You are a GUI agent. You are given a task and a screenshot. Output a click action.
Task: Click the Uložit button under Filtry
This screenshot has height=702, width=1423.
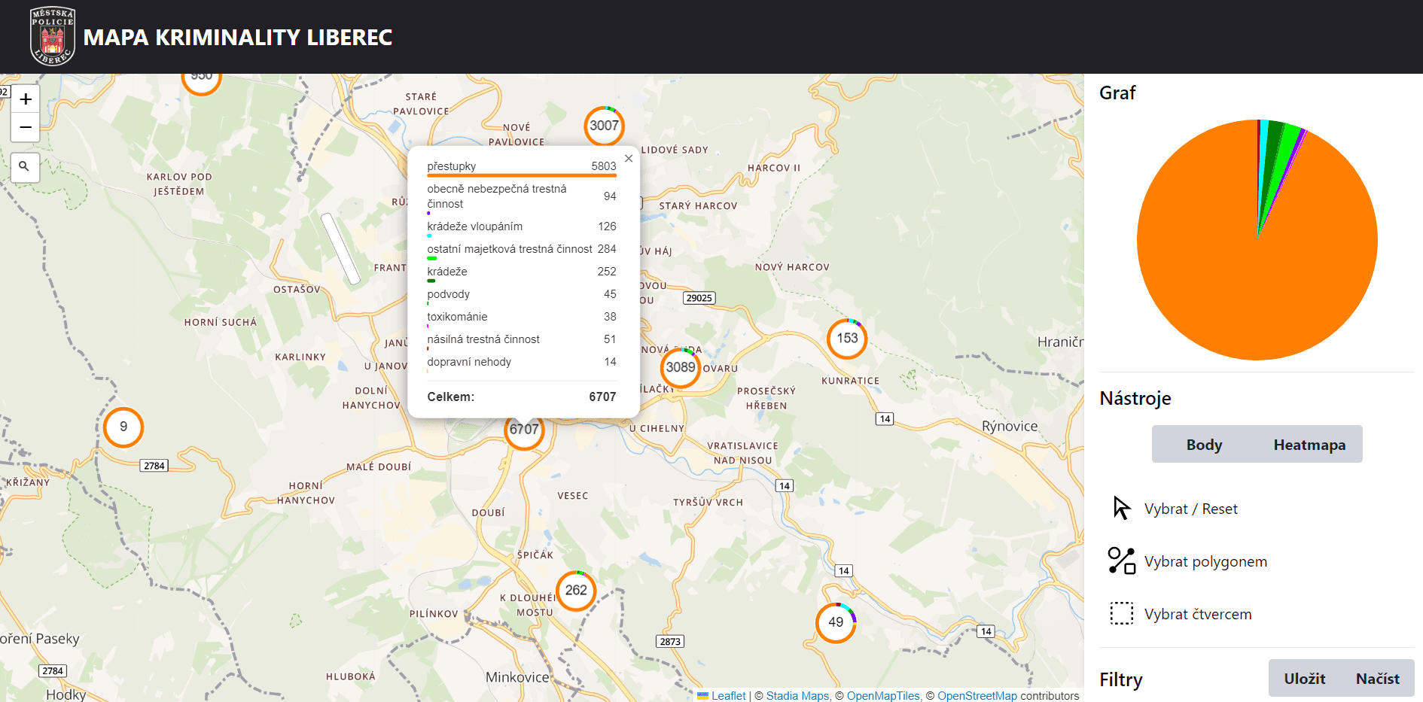tap(1306, 678)
